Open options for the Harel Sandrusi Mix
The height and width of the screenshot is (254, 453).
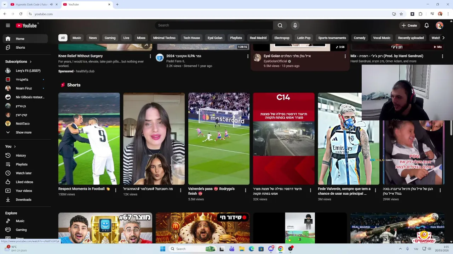click(x=442, y=56)
